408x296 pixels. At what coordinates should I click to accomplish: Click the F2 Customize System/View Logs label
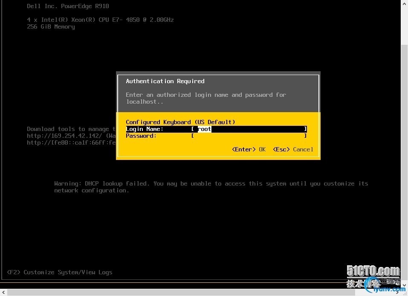60,272
